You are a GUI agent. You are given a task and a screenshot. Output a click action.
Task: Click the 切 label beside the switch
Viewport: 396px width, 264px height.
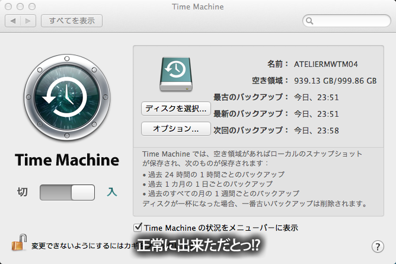(22, 192)
